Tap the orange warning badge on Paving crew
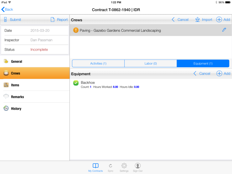232x174 pixels. tap(76, 30)
